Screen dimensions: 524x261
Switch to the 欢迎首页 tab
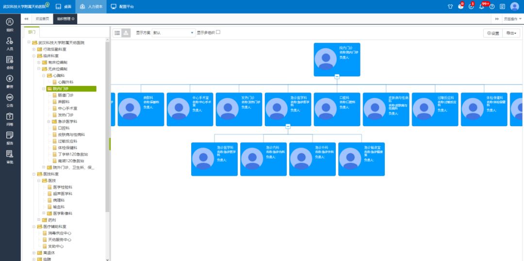coord(42,19)
